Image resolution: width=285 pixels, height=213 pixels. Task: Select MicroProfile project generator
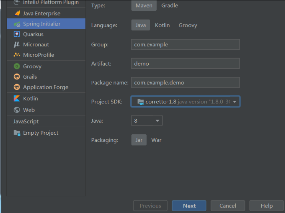pyautogui.click(x=46, y=55)
